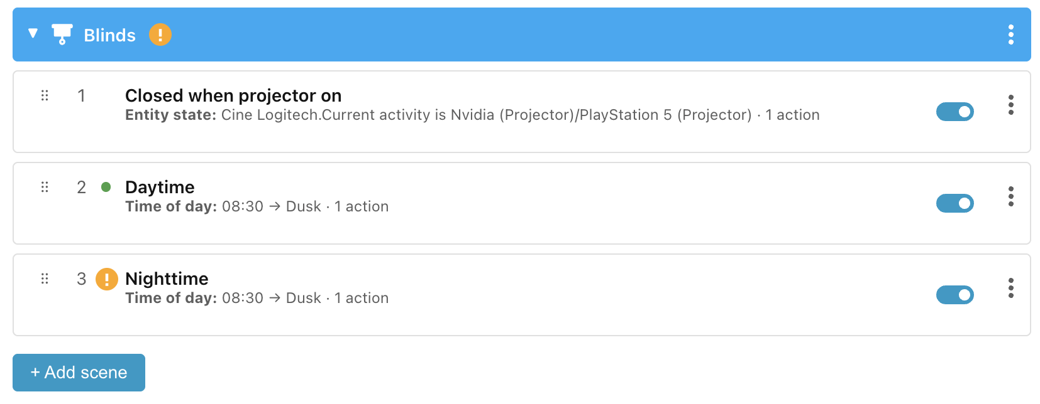Click the blinds roller icon in header
The width and height of the screenshot is (1040, 404).
tap(62, 35)
